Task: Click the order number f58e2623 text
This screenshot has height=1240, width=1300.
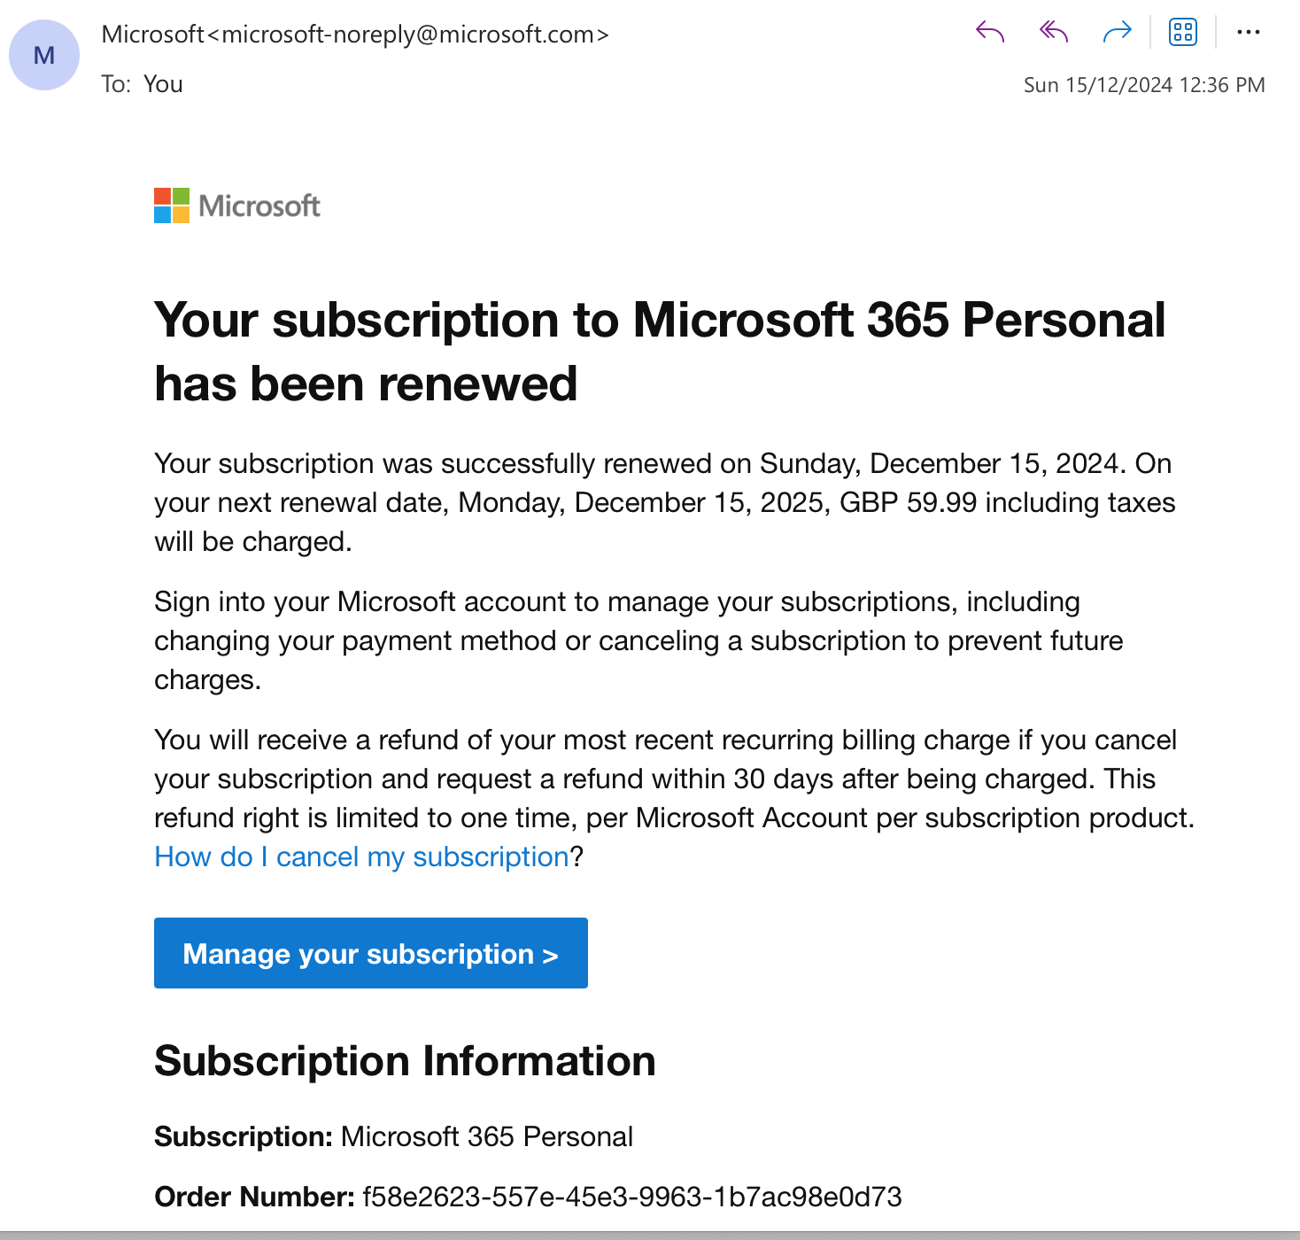Action: point(632,1197)
